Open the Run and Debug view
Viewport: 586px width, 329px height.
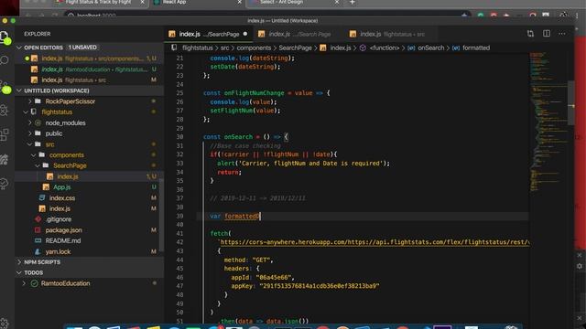tap(5, 110)
